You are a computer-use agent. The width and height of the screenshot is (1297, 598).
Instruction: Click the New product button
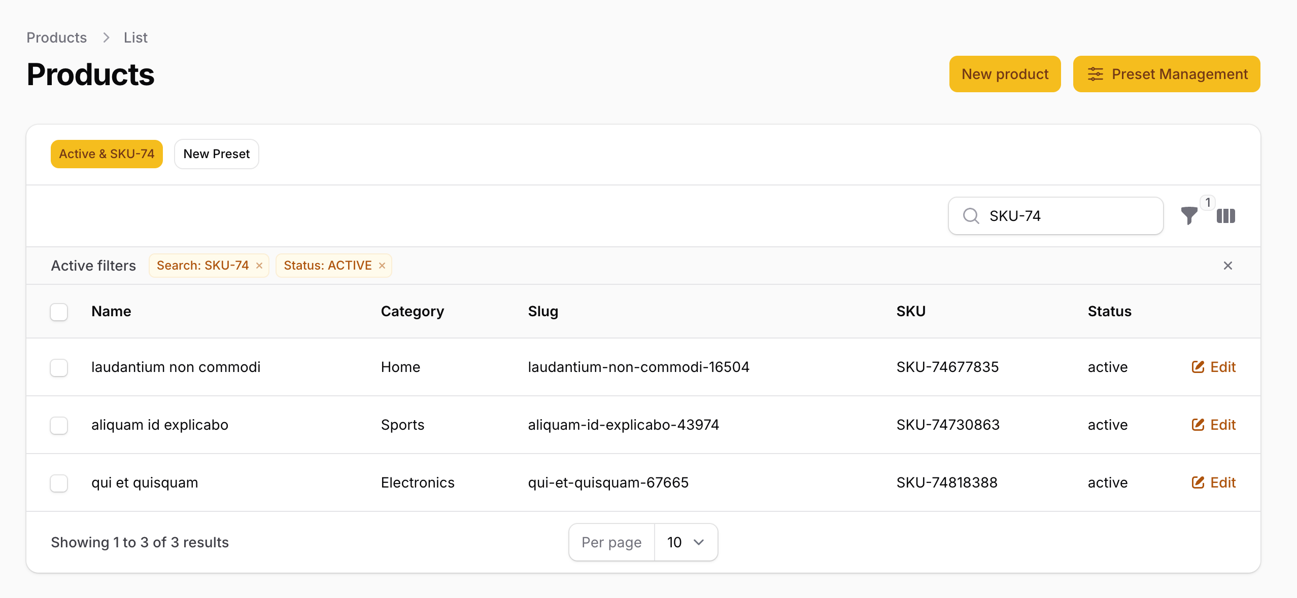[x=1004, y=74]
